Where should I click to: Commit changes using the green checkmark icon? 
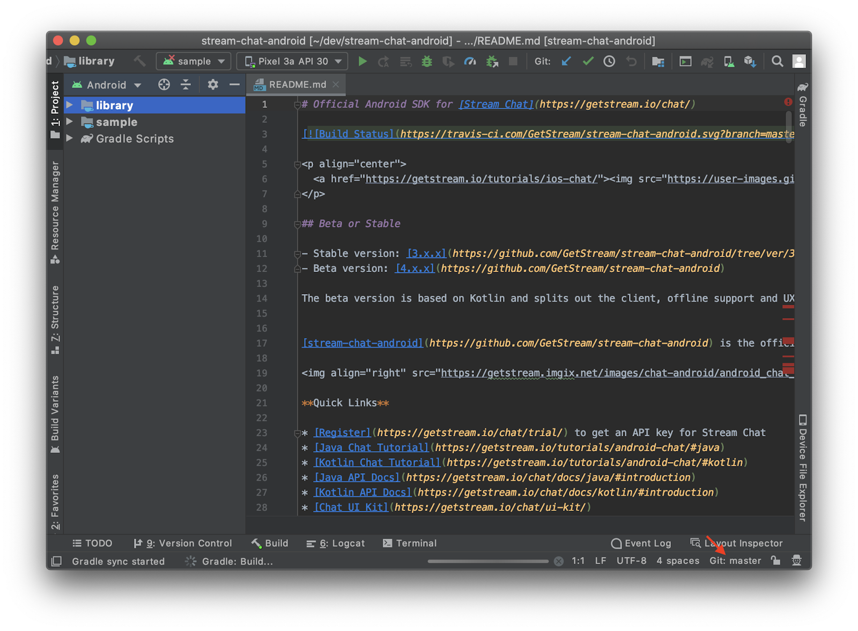588,61
